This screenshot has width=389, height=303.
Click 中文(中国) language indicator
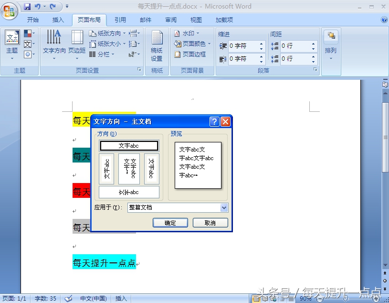point(93,298)
